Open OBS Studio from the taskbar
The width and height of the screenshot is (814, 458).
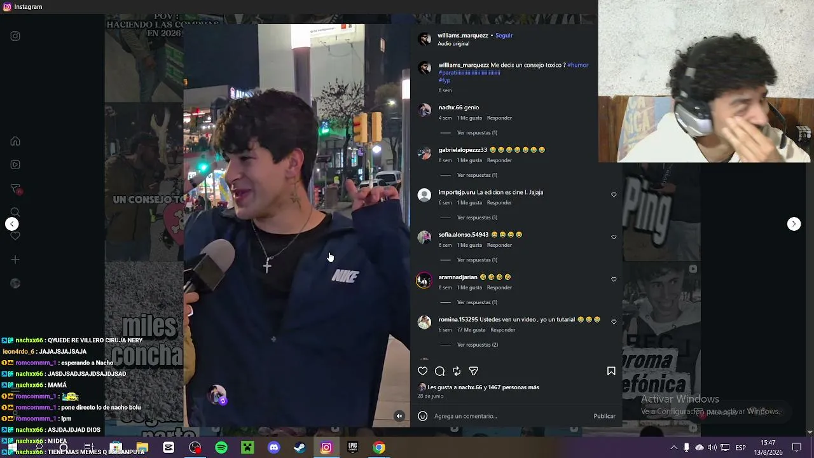(195, 448)
